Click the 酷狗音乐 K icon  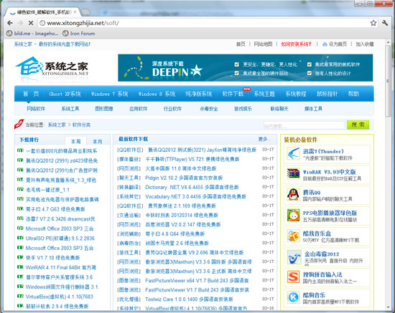293,297
